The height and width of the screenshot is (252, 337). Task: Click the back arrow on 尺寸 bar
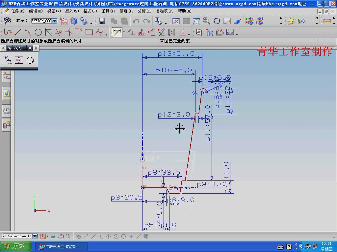click(x=3, y=48)
